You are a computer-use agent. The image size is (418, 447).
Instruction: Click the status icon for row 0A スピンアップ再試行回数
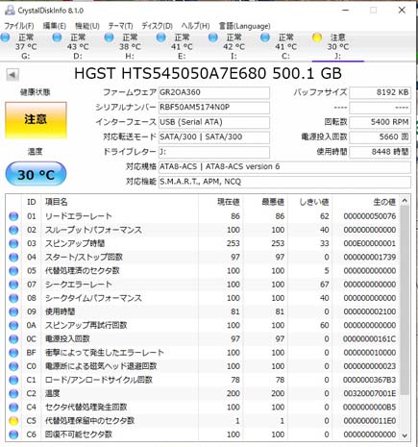pos(13,326)
